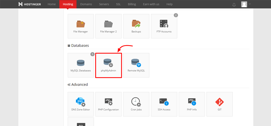Screen dimensions: 271x126
Task: Go to the Home menu
Action: [52, 4]
